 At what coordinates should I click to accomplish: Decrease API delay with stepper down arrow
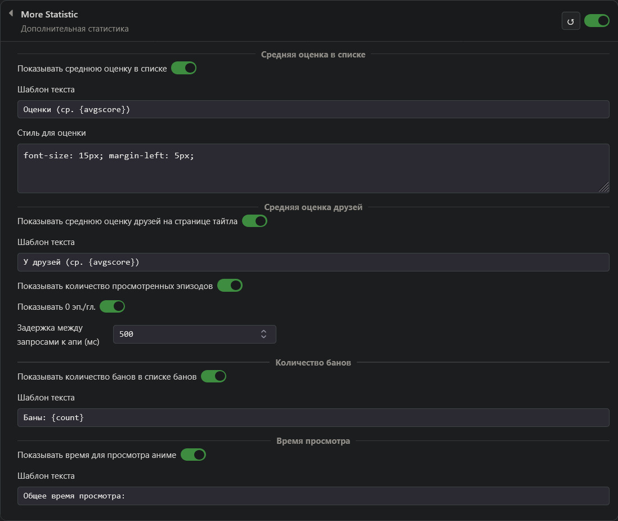point(263,337)
